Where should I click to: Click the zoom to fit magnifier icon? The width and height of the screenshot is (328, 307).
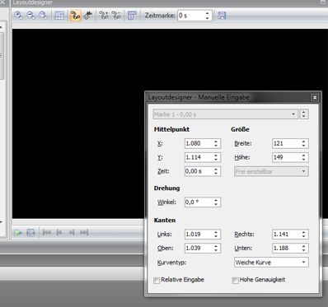[x=43, y=16]
